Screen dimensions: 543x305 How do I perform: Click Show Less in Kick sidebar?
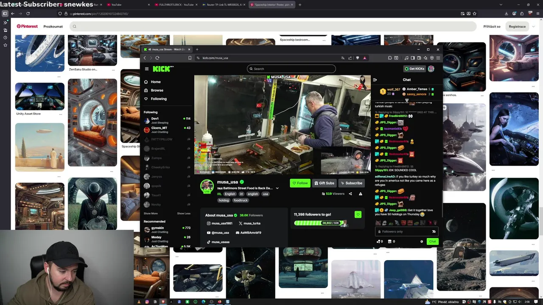184,213
